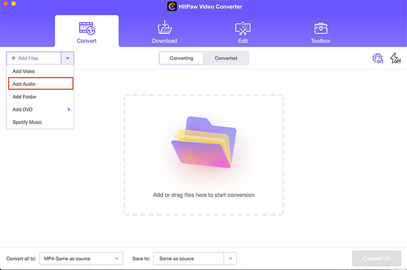Open the Convert tab
Image resolution: width=407 pixels, height=270 pixels.
point(86,31)
